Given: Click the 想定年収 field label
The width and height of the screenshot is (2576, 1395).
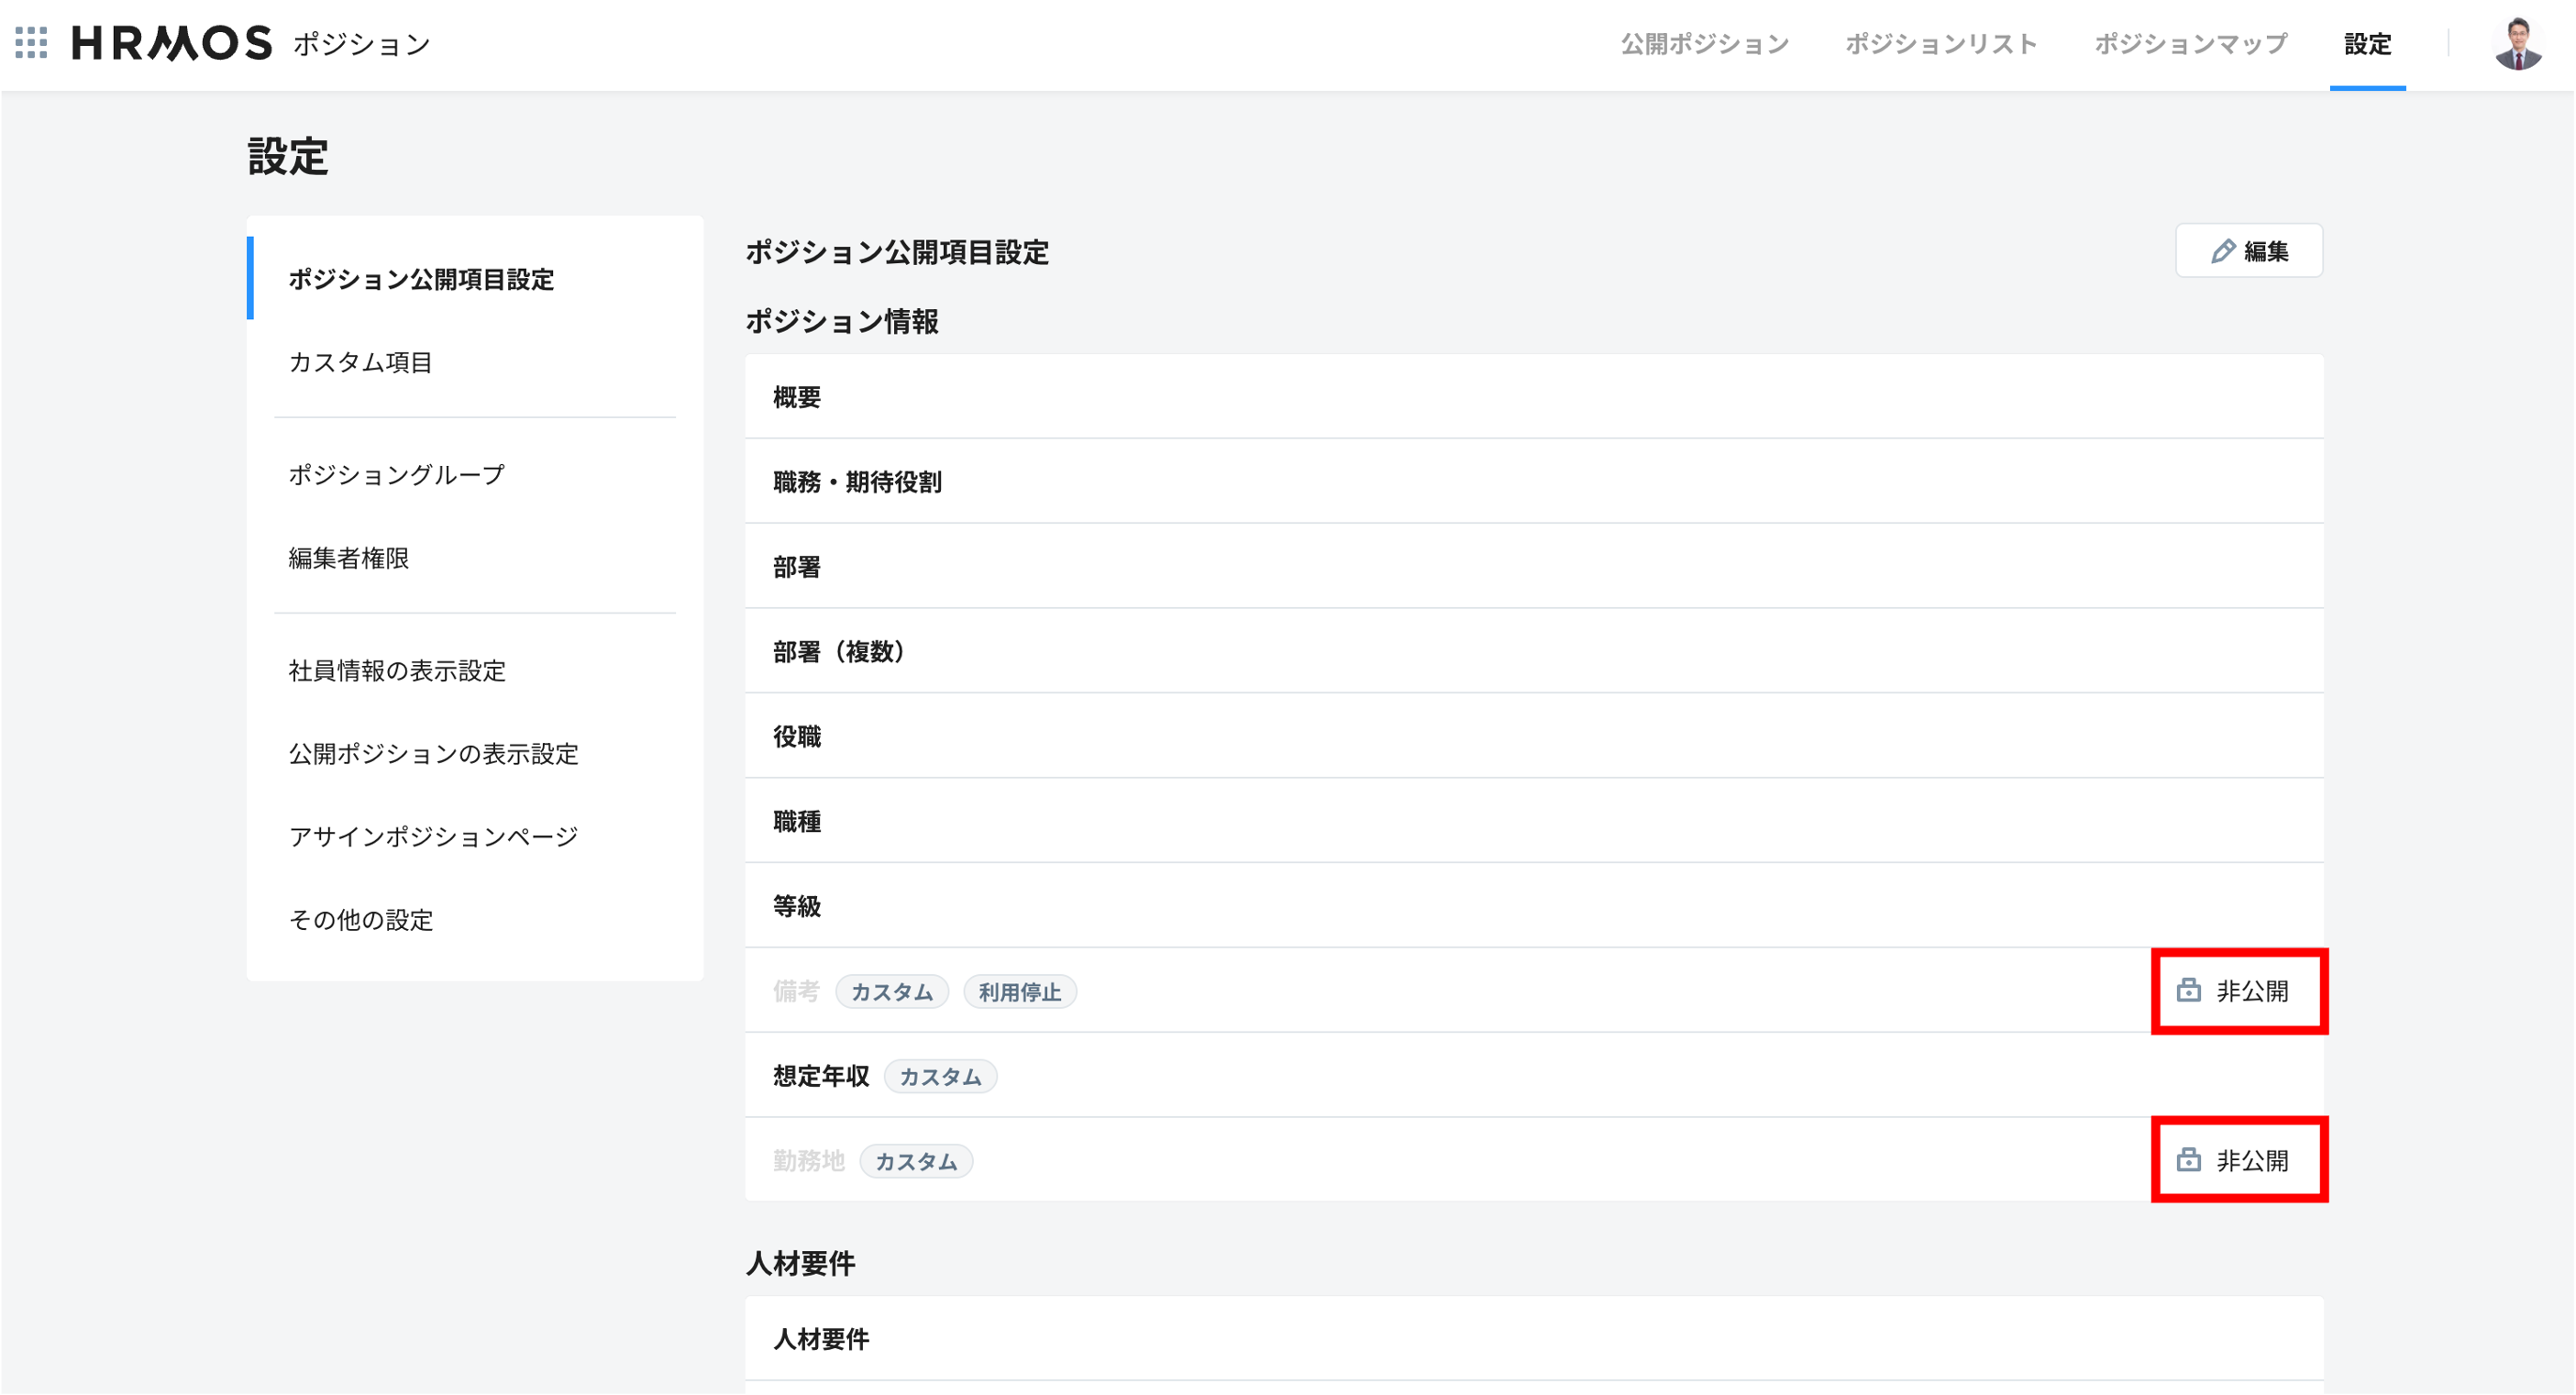Looking at the screenshot, I should tap(820, 1076).
